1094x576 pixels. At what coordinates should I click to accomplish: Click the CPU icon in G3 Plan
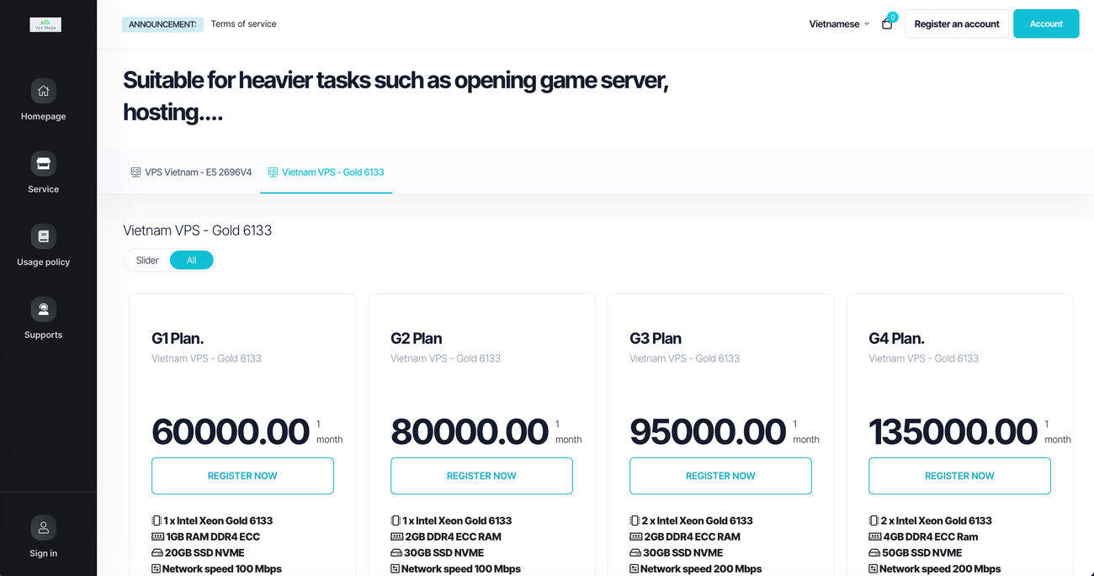[x=635, y=521]
